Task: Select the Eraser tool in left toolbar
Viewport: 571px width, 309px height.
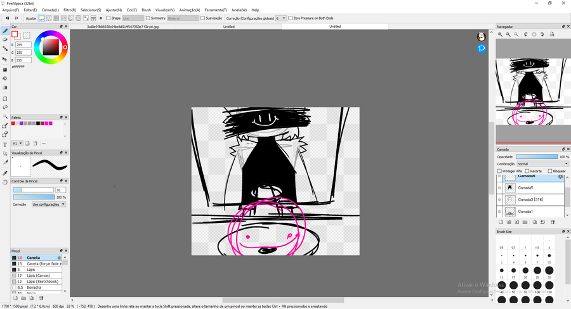Action: coord(5,40)
